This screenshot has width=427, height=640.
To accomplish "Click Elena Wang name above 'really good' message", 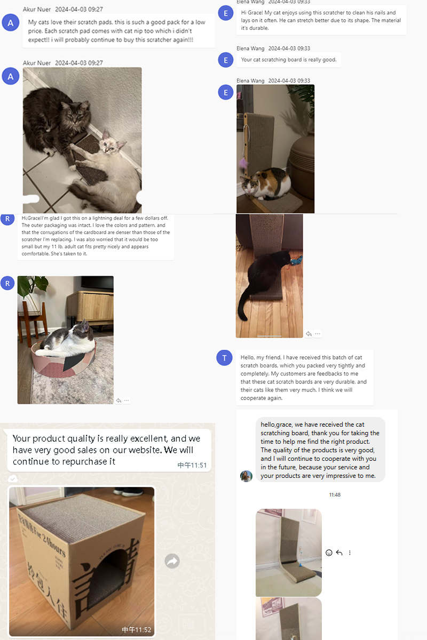I will (250, 49).
